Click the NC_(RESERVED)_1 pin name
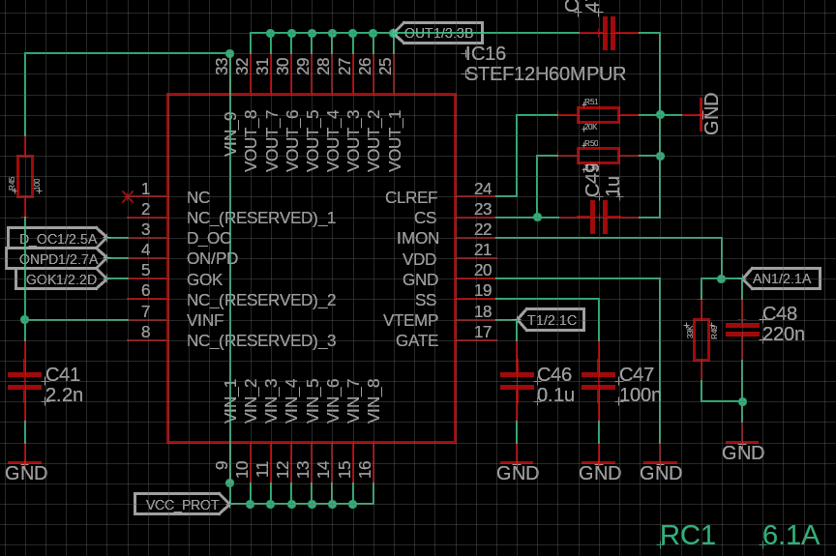This screenshot has width=836, height=556. tap(261, 218)
